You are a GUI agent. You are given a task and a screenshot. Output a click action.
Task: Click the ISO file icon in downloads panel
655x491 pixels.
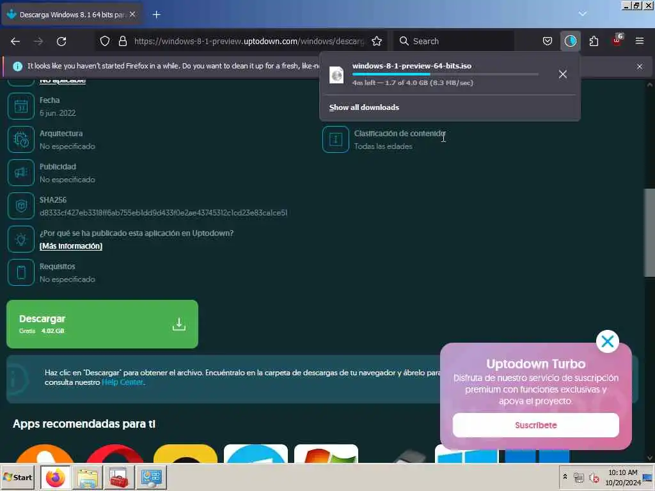336,75
